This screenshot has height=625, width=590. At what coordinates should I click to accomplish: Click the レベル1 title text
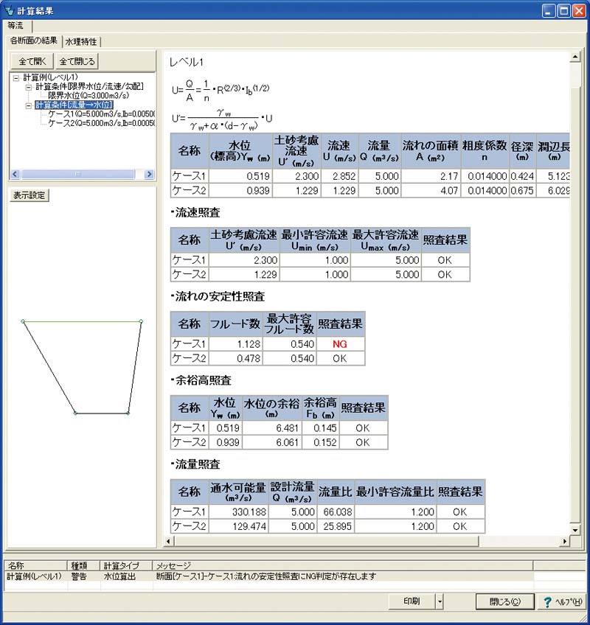click(187, 62)
